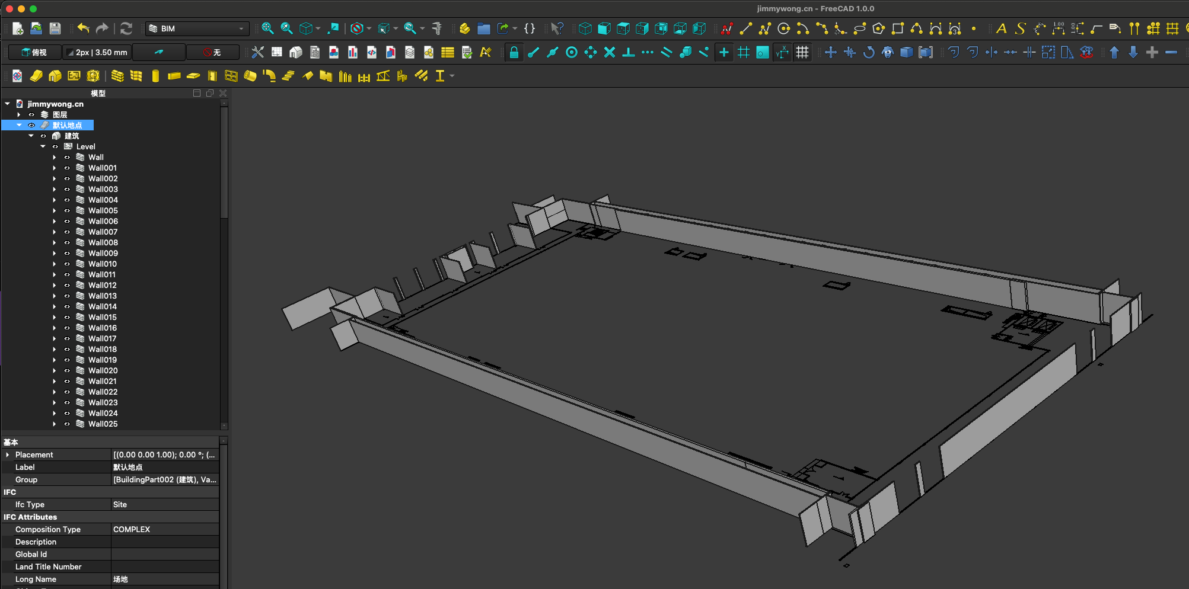Collapse the Level tree node
This screenshot has height=589, width=1189.
tap(43, 147)
